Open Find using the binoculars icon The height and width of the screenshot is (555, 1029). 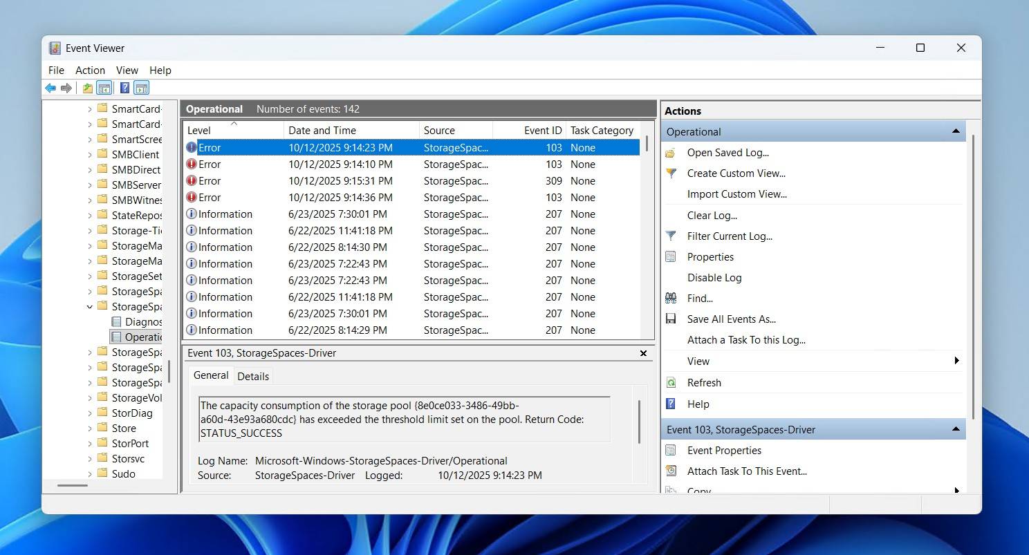point(670,298)
